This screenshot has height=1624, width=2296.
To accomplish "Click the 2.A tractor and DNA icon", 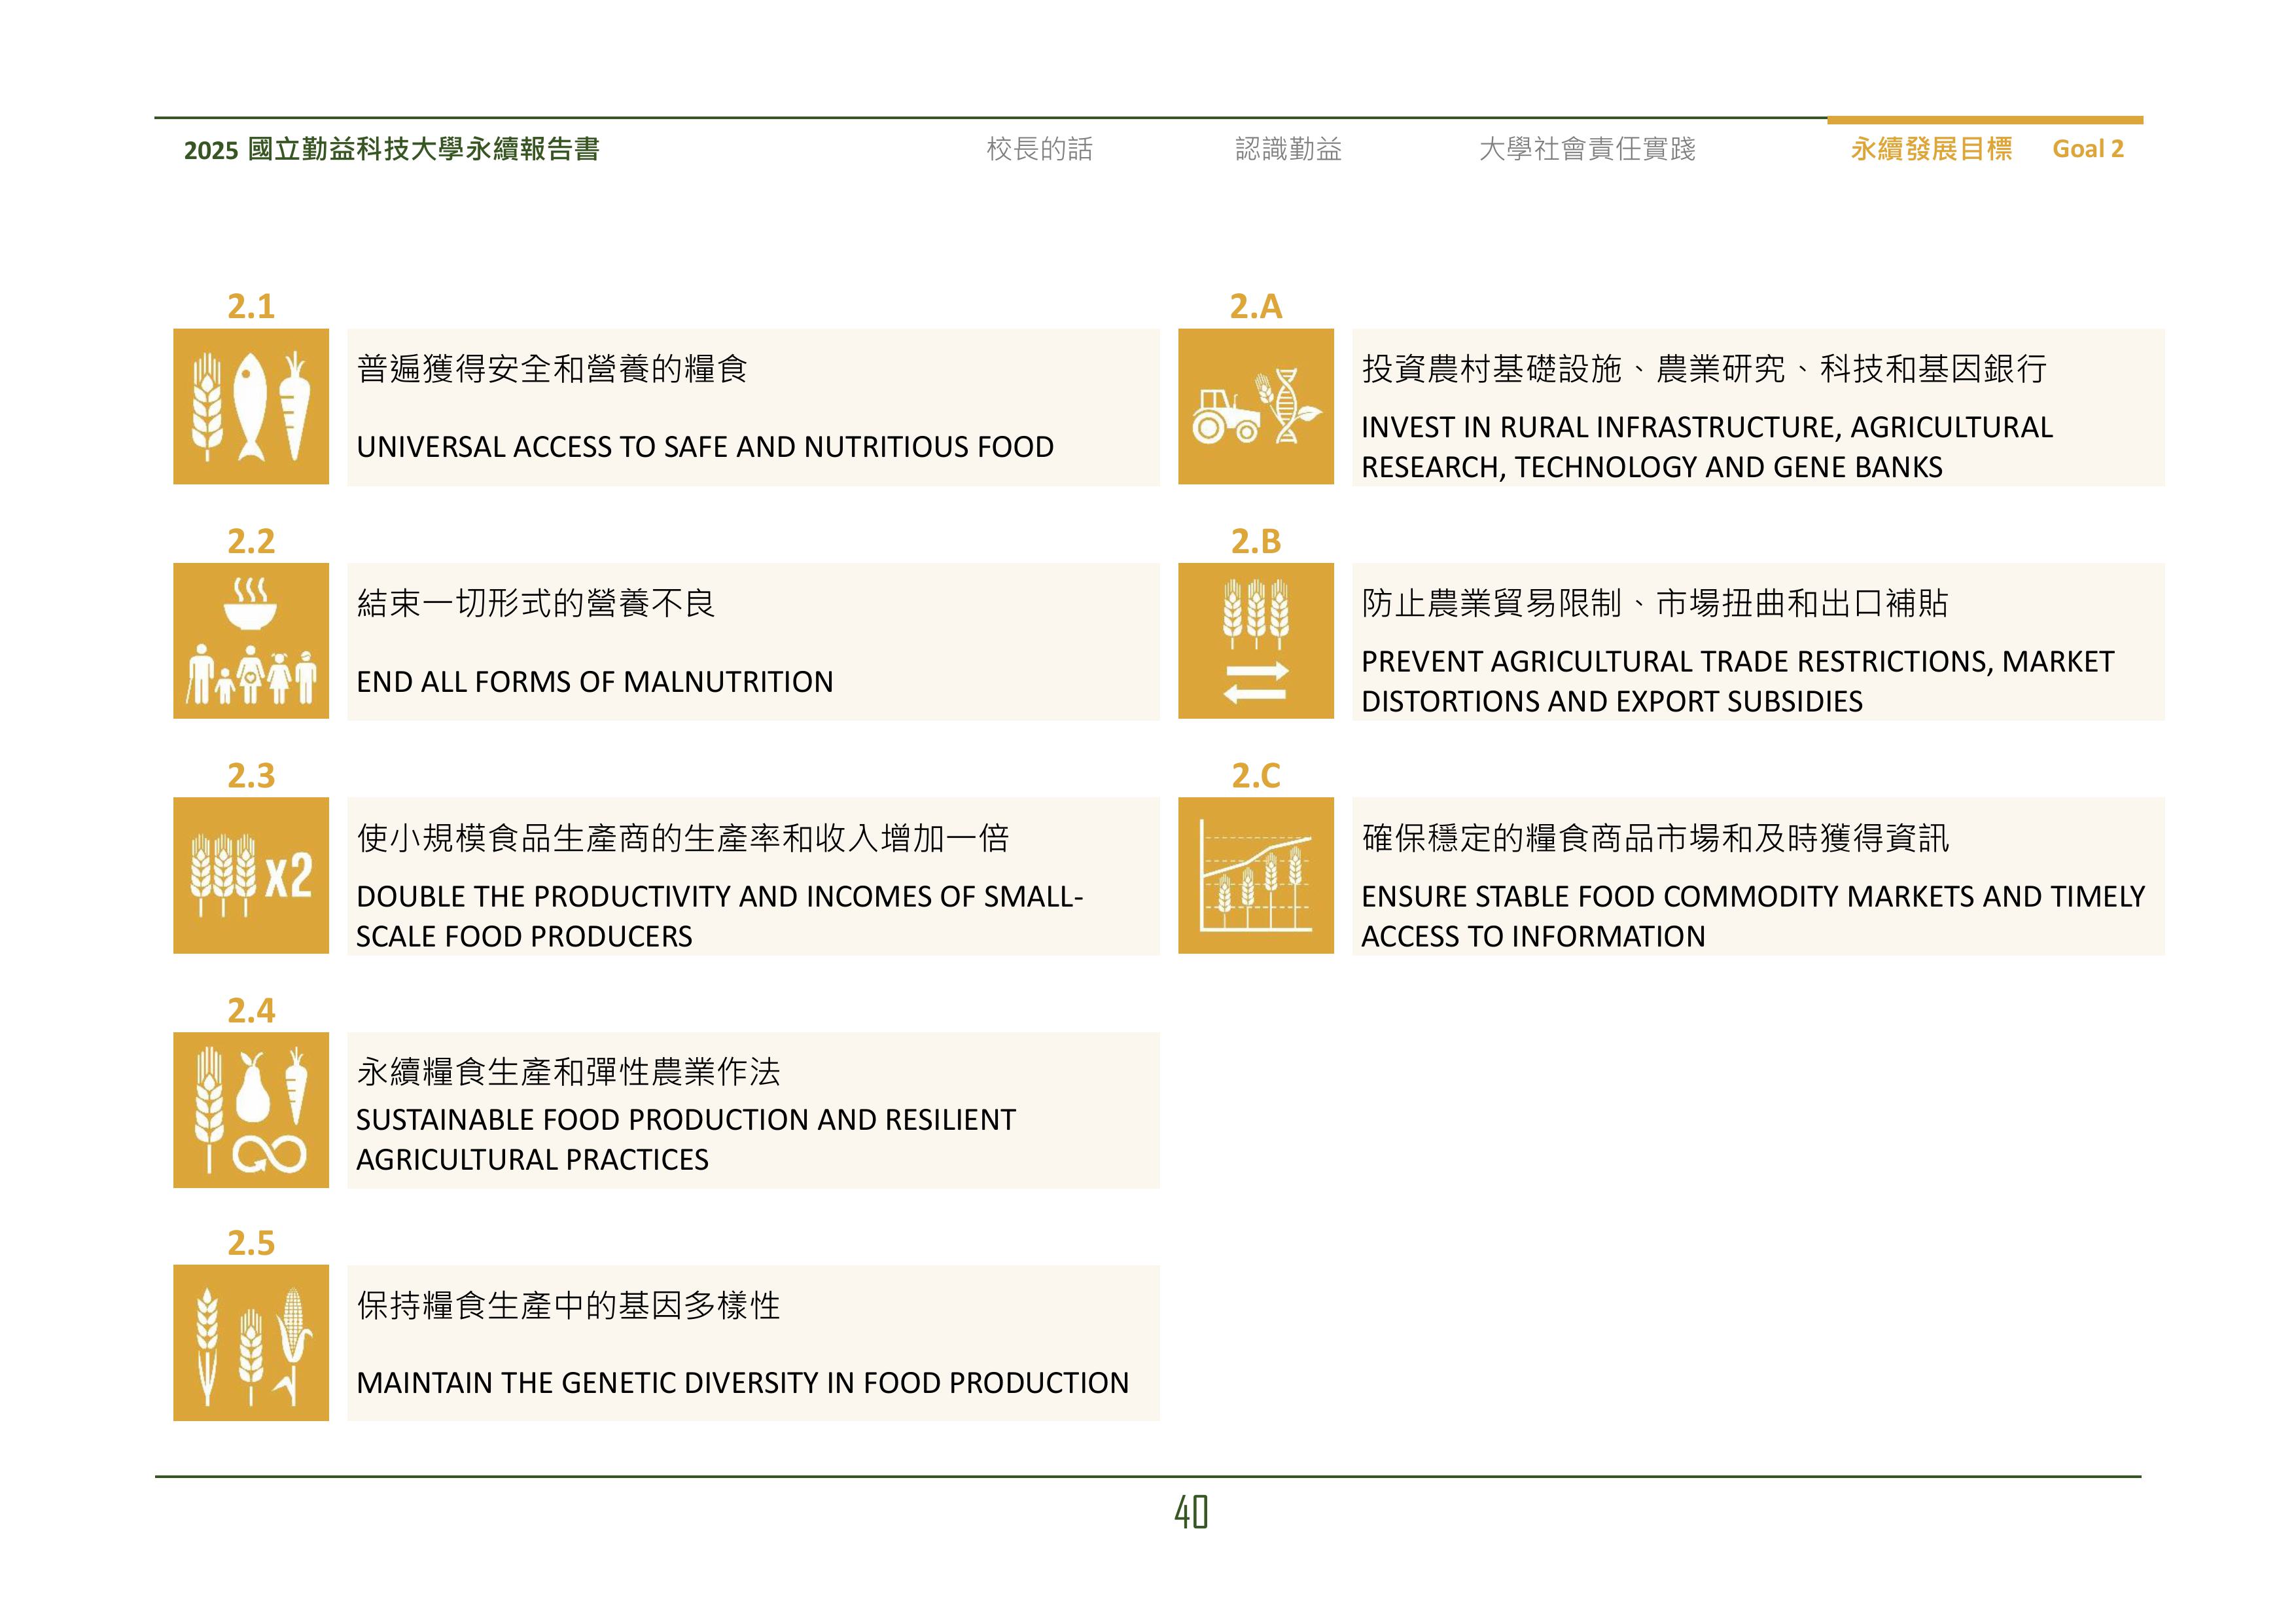I will click(1255, 406).
